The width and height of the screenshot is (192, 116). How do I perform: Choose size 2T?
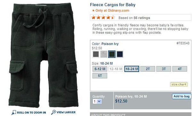(x=148, y=69)
